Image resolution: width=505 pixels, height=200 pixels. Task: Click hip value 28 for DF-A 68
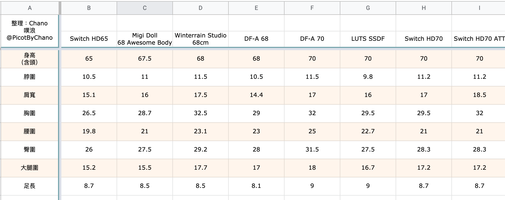click(x=256, y=150)
